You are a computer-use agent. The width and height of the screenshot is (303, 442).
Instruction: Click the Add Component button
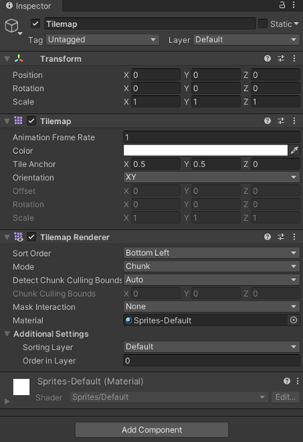pos(152,429)
